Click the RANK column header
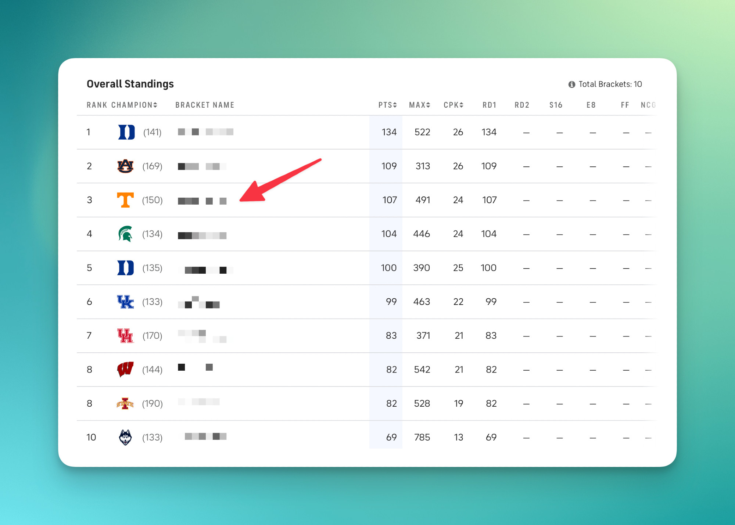The width and height of the screenshot is (735, 525). click(x=97, y=105)
